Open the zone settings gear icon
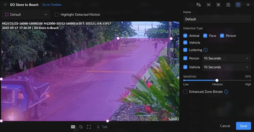Screen dimensions: 254x132 238,5
